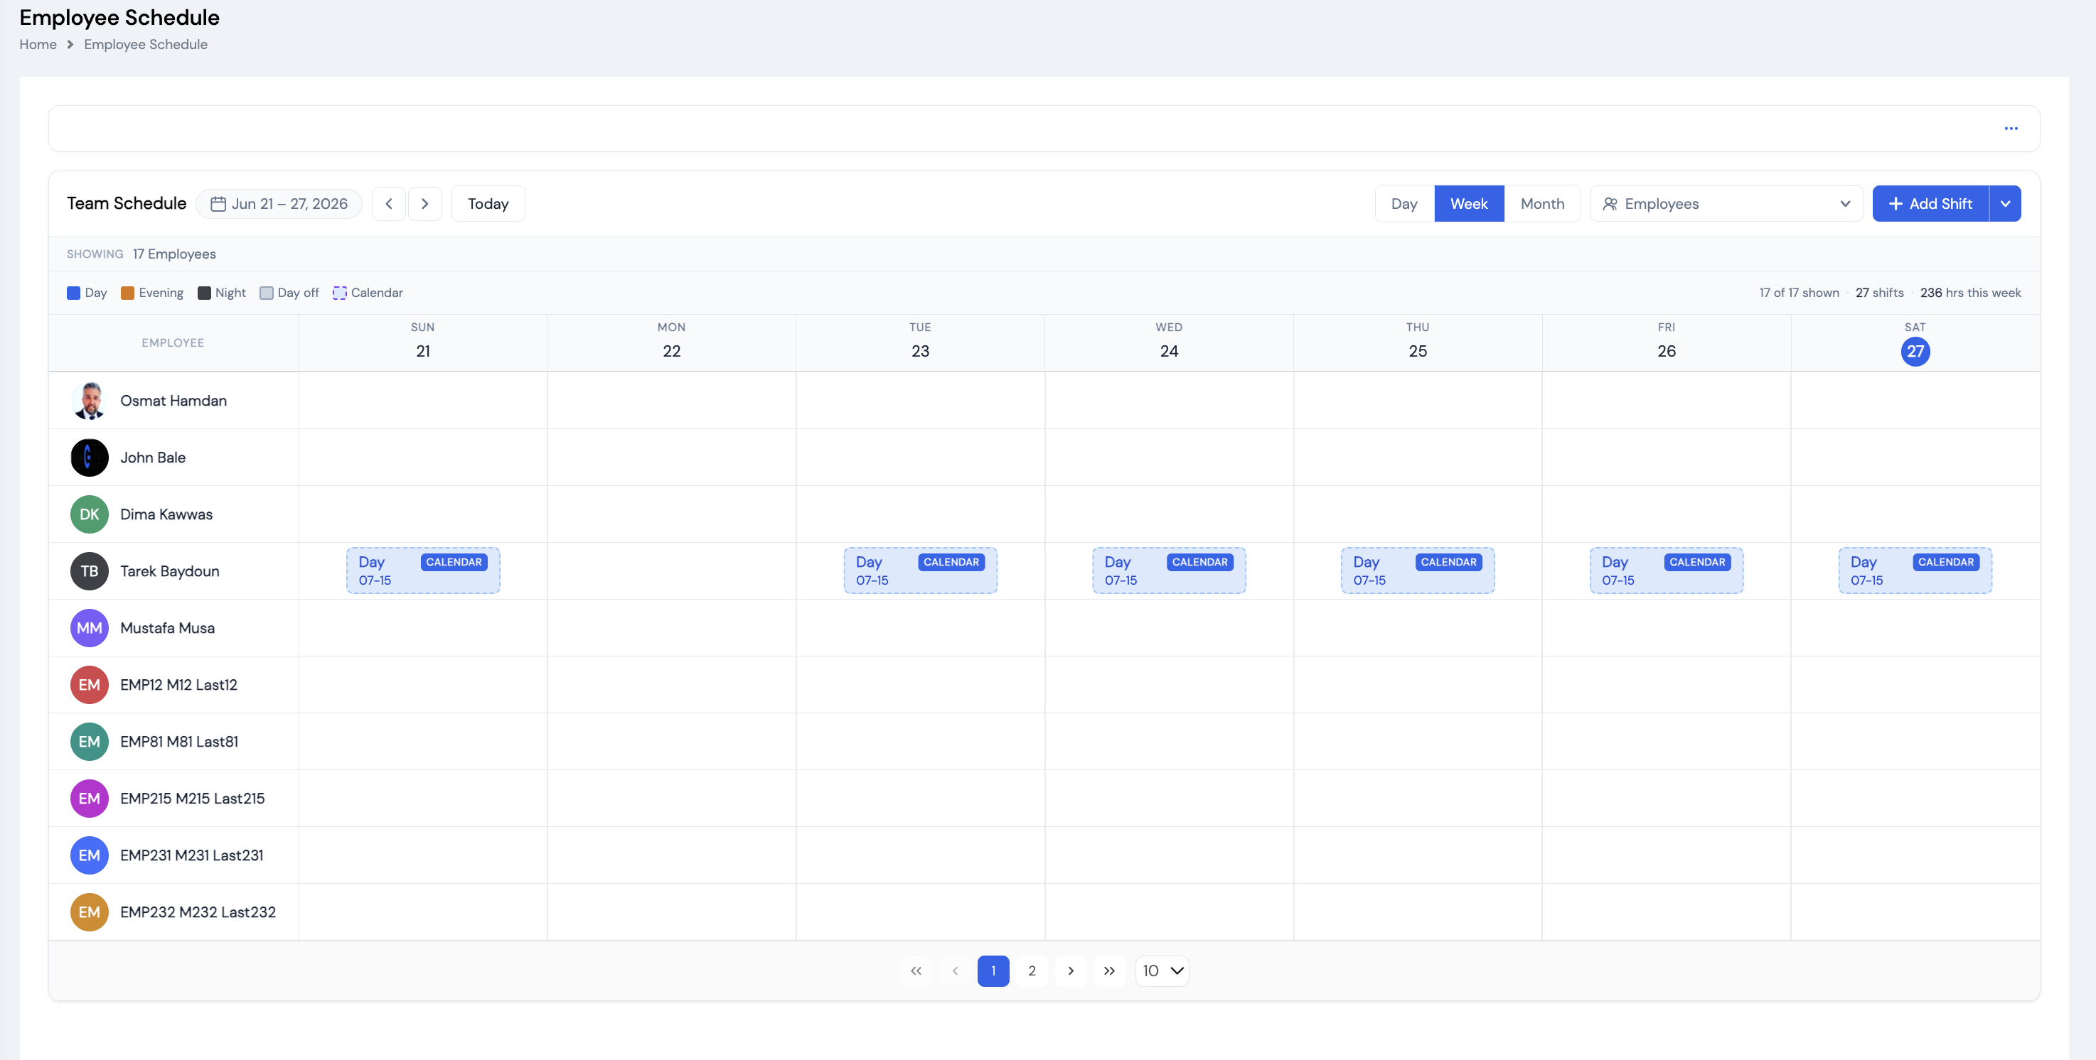The height and width of the screenshot is (1060, 2096).
Task: Open the Jun 21 – 27, 2026 date picker
Action: (x=279, y=204)
